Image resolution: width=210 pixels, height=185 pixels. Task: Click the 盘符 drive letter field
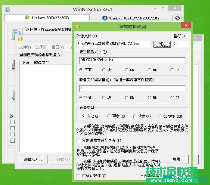tap(181, 44)
